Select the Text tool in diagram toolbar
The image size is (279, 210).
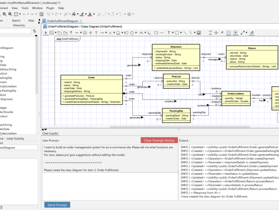pos(169,33)
